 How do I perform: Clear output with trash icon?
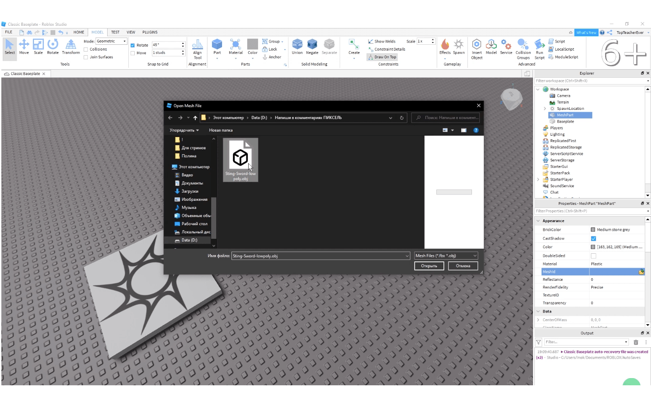[x=636, y=342]
